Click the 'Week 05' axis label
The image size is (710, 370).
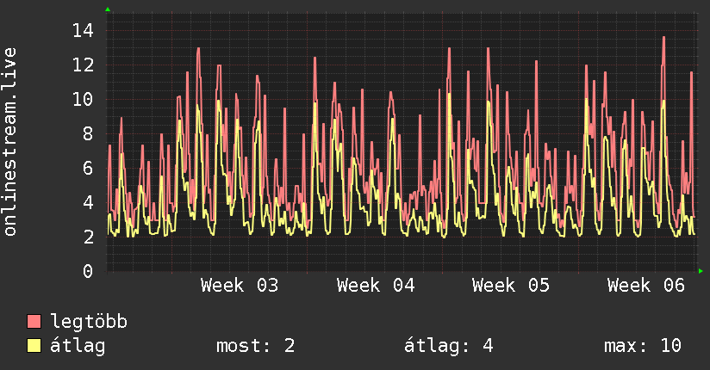click(511, 286)
